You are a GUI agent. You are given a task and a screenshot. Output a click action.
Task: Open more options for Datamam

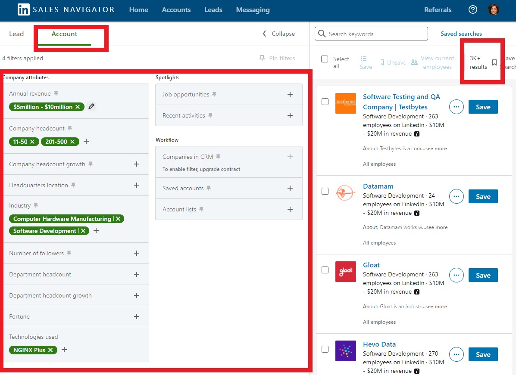pos(457,196)
